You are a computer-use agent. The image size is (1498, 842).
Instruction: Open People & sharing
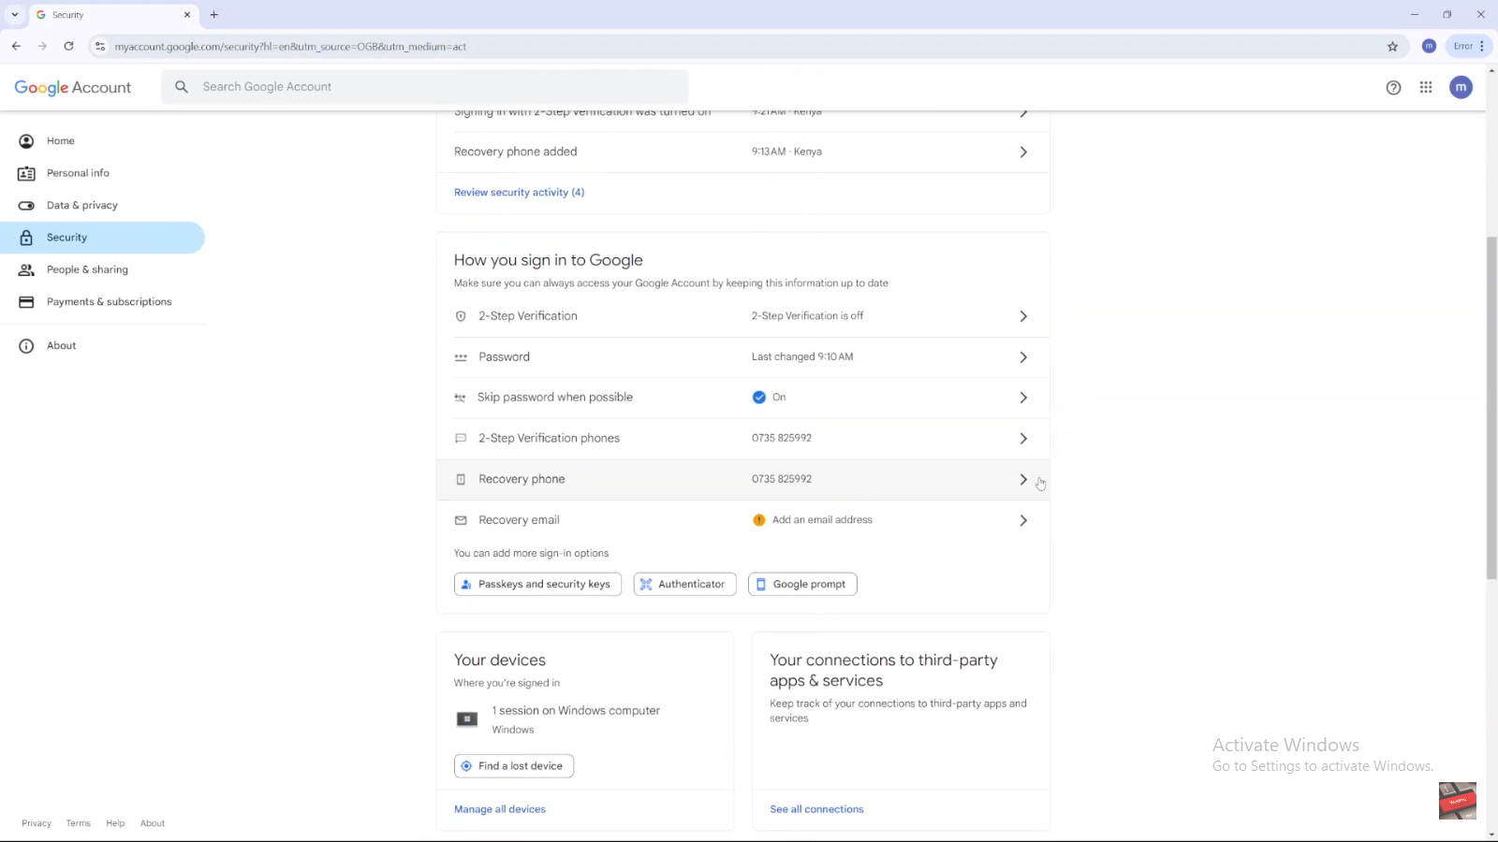click(x=87, y=269)
